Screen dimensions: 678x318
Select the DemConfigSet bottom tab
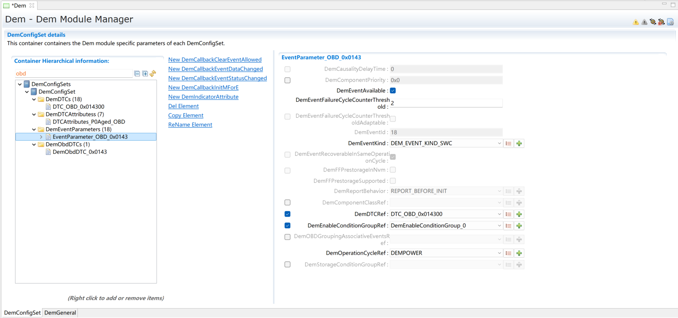pos(22,313)
